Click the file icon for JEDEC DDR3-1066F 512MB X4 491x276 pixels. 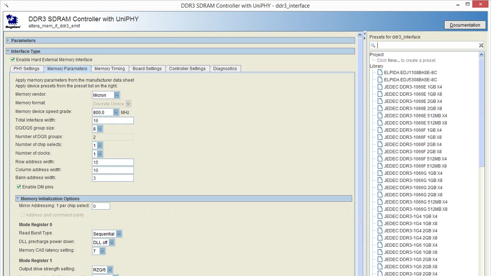tap(380, 159)
